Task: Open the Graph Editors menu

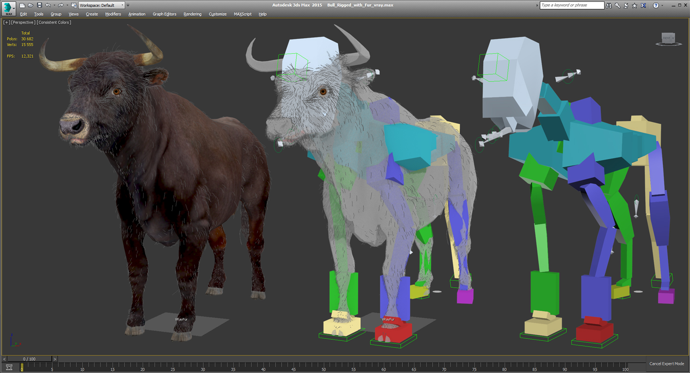Action: click(165, 14)
